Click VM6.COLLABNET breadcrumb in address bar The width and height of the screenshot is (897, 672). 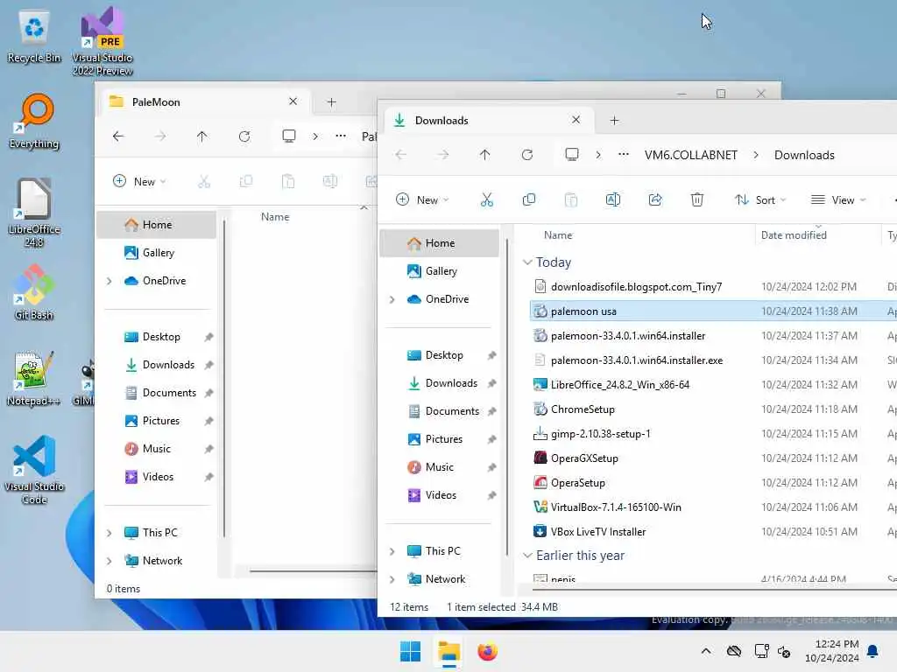point(690,155)
